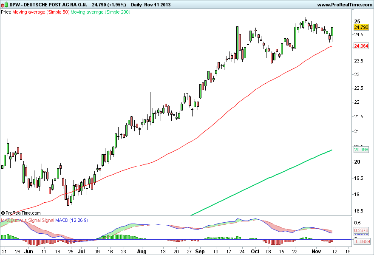374x255 pixels.
Task: Click the yellow 24.790 current price tag
Action: pos(361,27)
